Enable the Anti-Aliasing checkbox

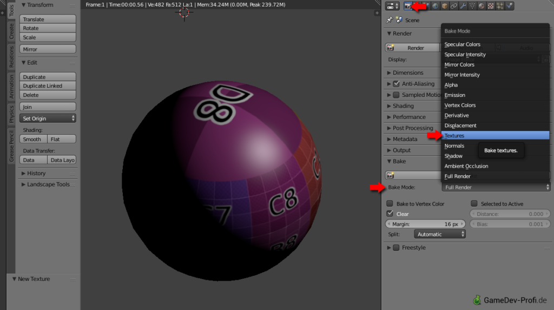coord(396,84)
